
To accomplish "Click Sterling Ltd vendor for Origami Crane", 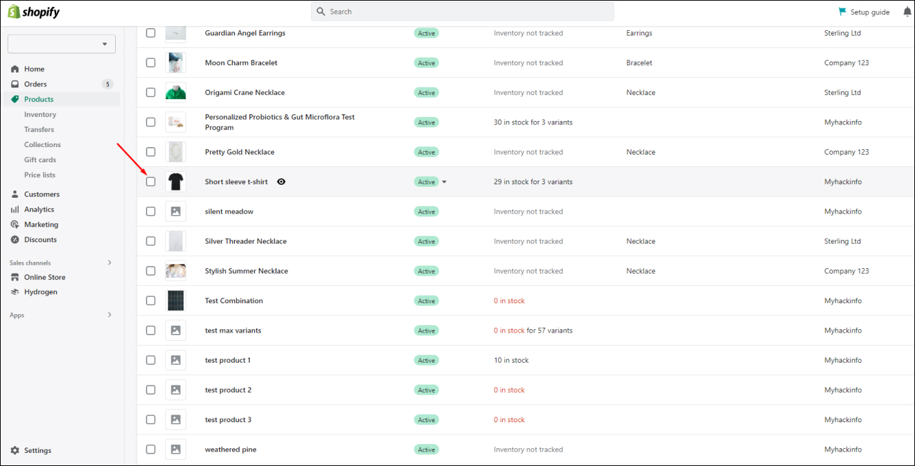I will 842,92.
